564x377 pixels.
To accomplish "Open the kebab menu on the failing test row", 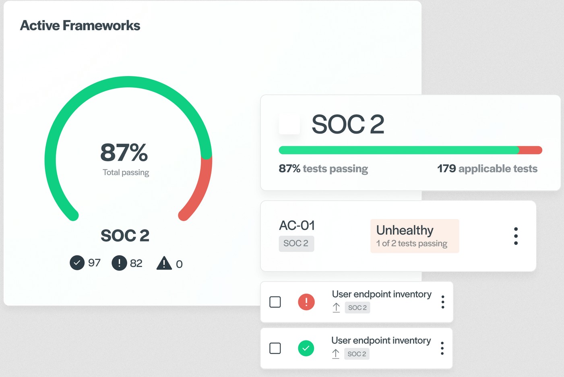I will tap(442, 302).
